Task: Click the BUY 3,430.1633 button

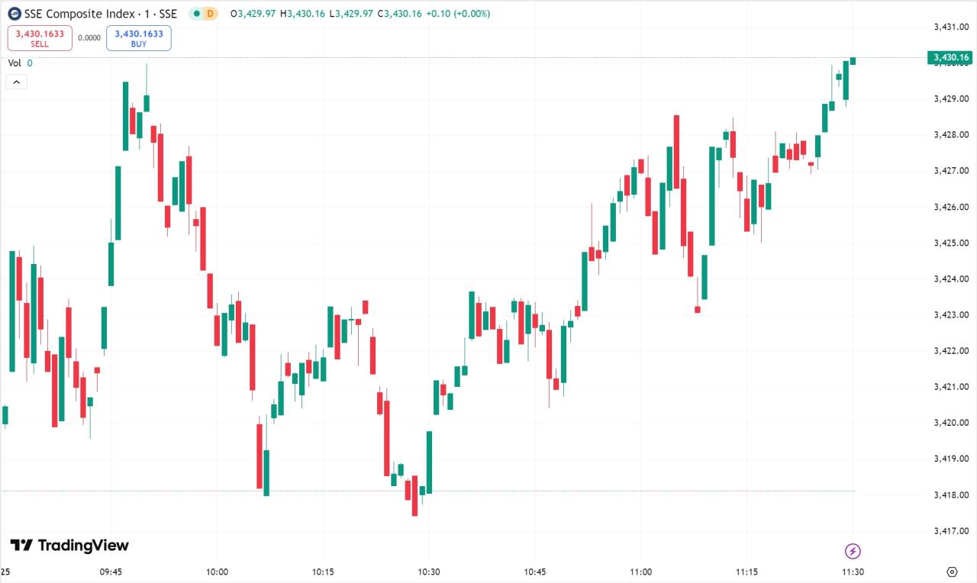Action: coord(139,38)
